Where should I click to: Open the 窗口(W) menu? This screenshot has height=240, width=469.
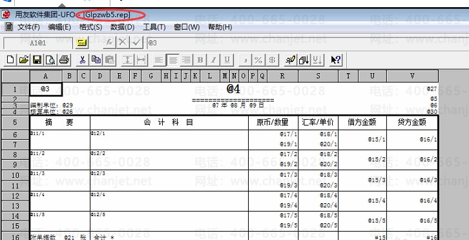187,27
